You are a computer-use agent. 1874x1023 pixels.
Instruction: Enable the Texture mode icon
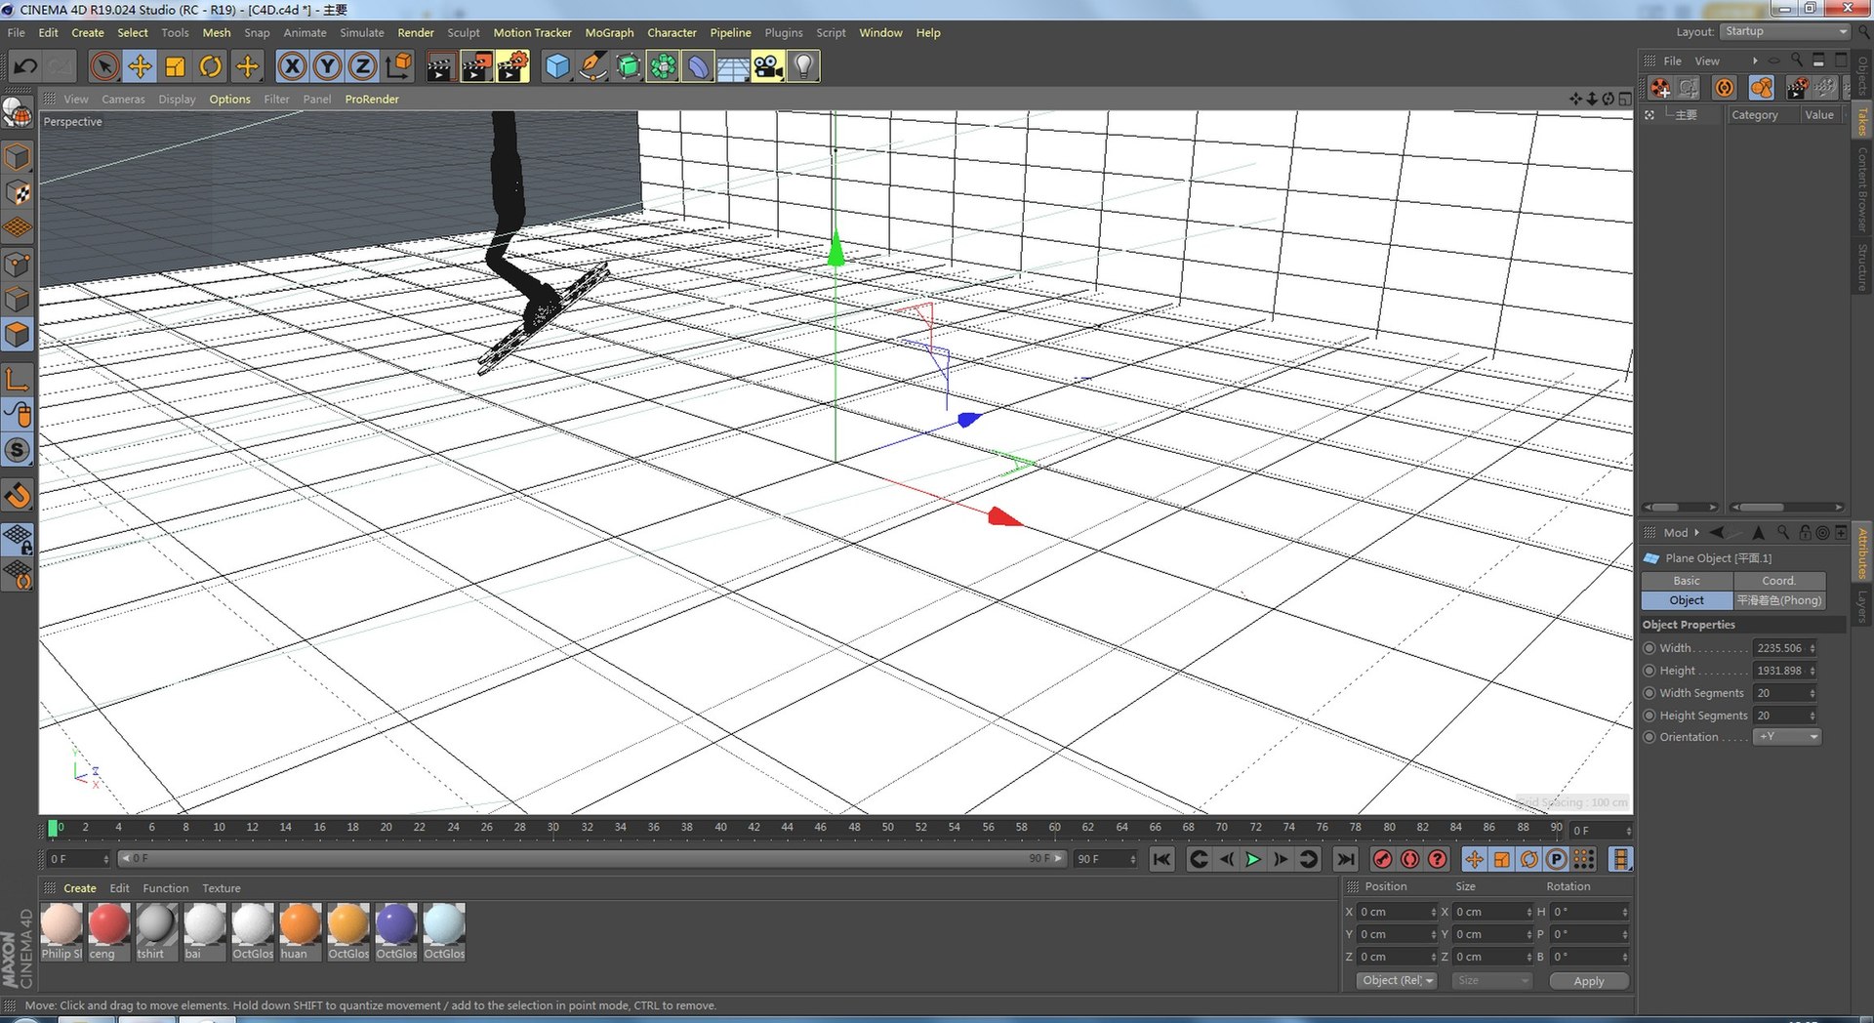pyautogui.click(x=18, y=193)
